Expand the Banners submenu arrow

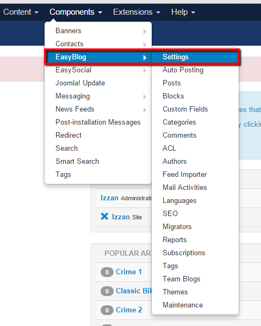tap(145, 32)
